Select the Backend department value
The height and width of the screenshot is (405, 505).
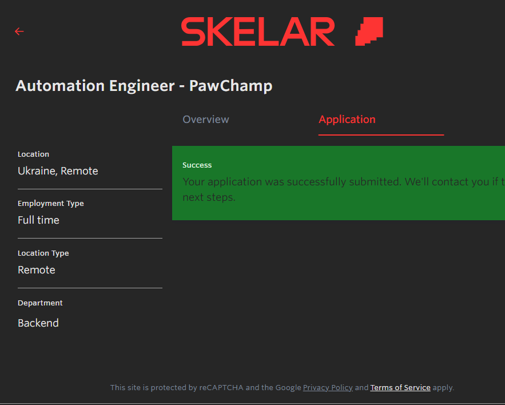pyautogui.click(x=38, y=323)
